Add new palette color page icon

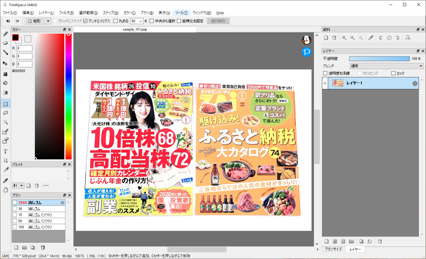[x=29, y=186]
